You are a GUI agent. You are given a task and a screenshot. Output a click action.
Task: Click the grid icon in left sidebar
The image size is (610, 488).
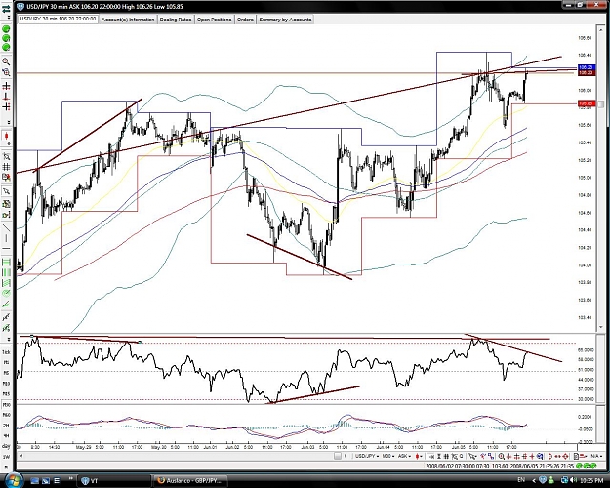point(6,167)
